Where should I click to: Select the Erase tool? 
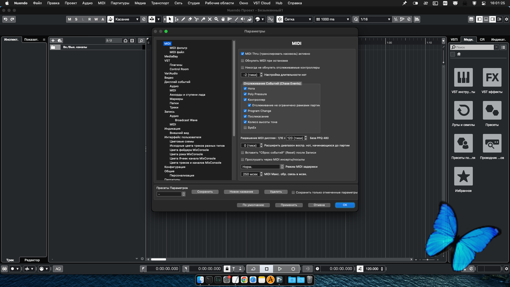point(190,19)
